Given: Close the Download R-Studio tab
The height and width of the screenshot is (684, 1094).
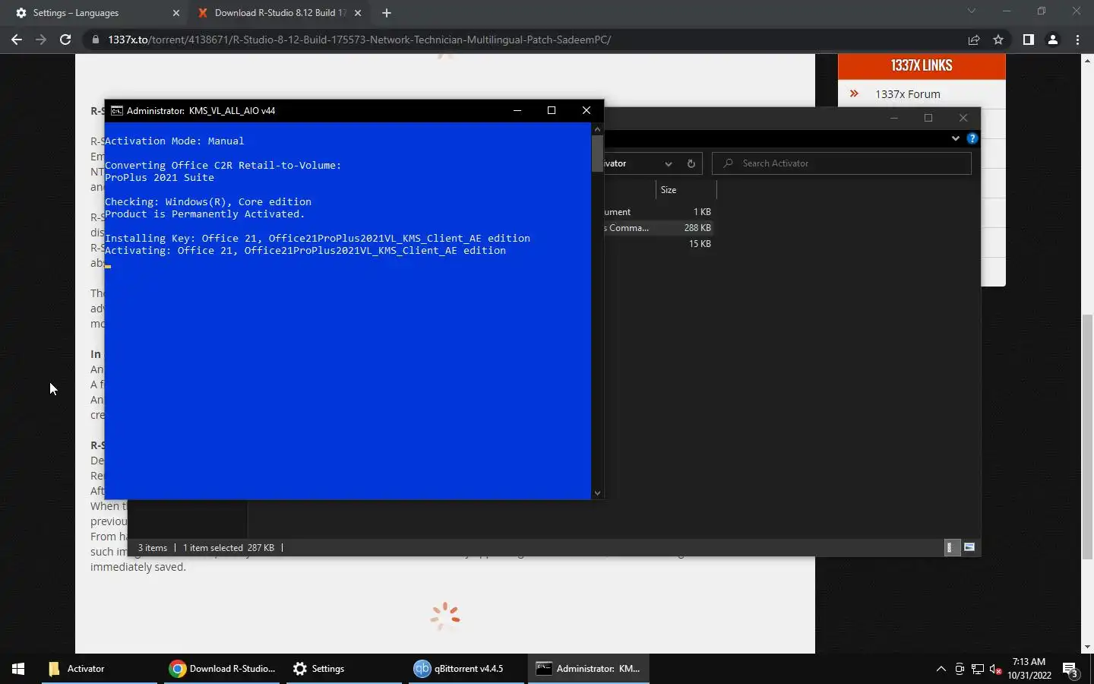Looking at the screenshot, I should point(358,13).
